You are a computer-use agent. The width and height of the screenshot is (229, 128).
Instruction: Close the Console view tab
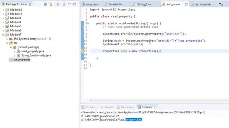[x=155, y=107]
